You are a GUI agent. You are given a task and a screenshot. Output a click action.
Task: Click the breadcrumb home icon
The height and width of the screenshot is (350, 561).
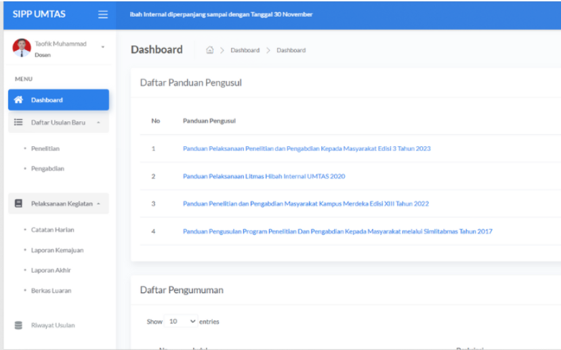click(209, 50)
